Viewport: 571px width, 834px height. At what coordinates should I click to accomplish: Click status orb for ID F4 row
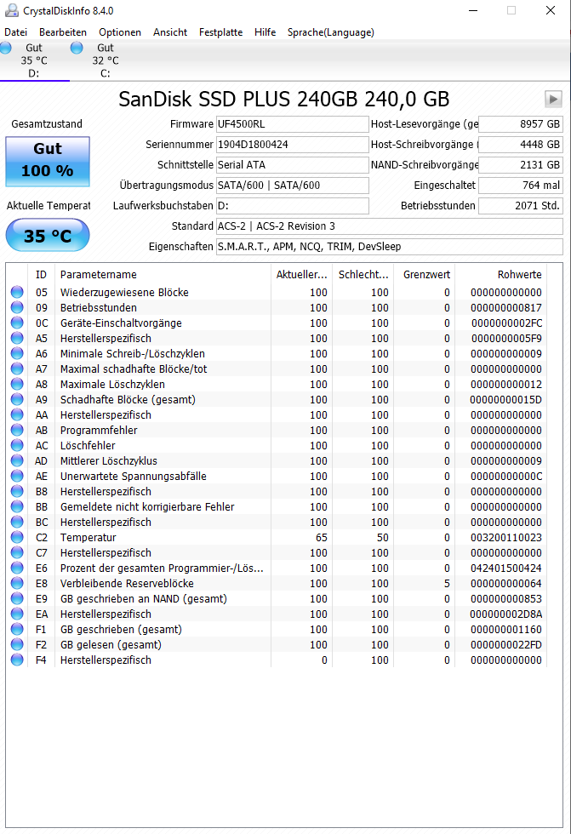coord(17,660)
